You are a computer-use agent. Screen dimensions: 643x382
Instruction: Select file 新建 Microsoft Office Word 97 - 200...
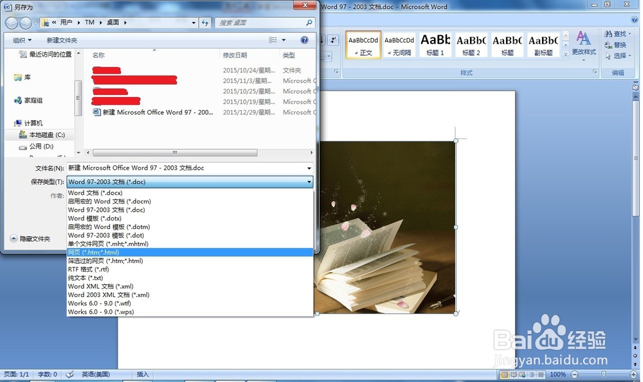tap(153, 112)
